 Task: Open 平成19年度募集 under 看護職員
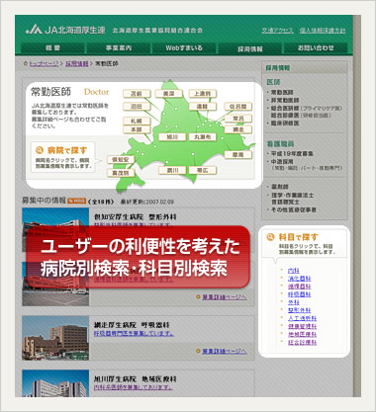292,153
